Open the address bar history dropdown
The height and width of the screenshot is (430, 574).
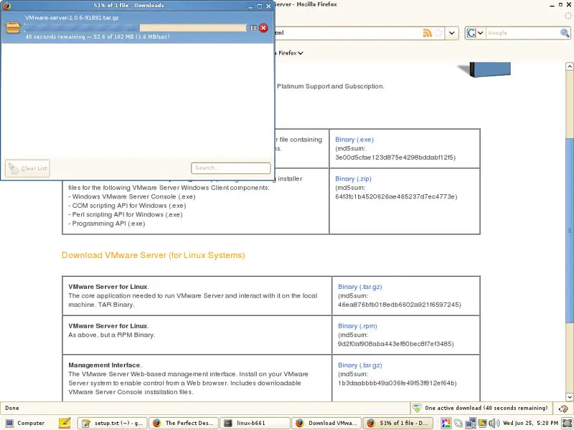452,33
